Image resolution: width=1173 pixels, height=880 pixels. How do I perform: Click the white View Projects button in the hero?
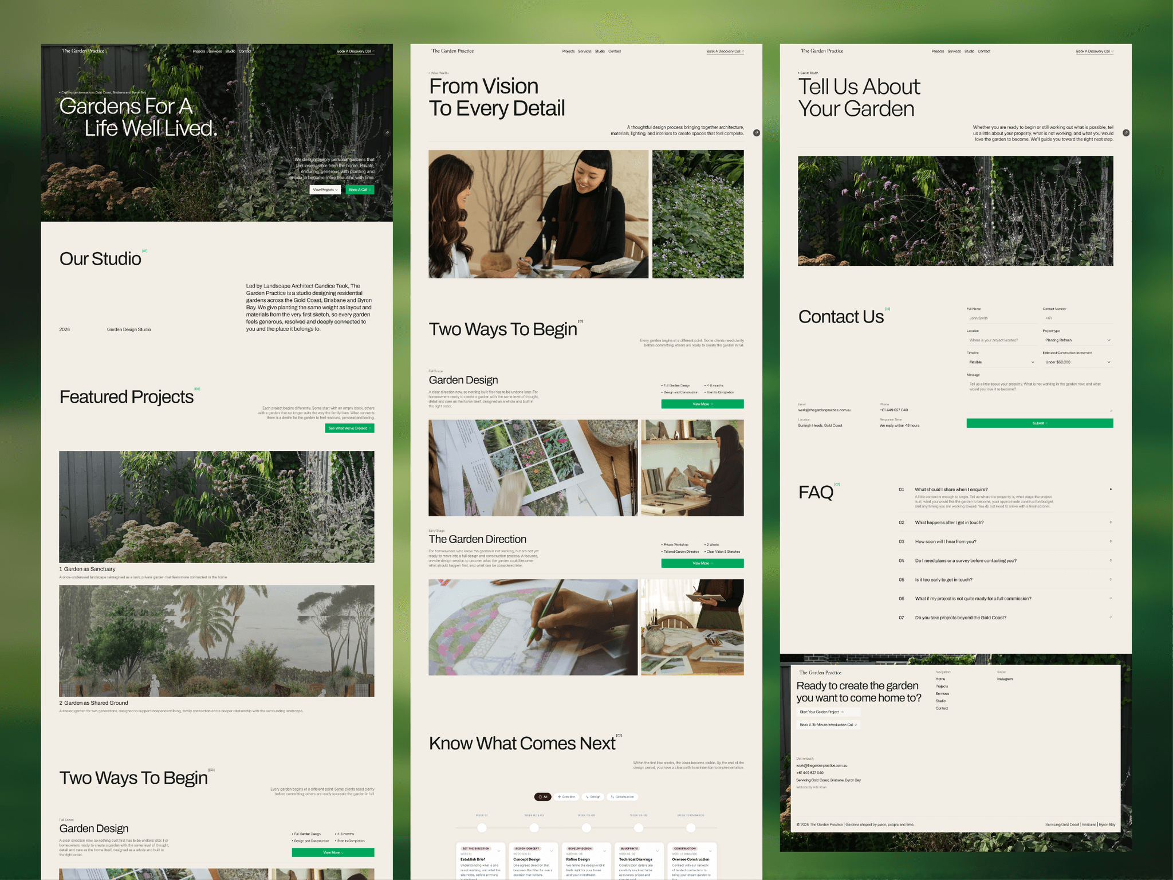(325, 190)
